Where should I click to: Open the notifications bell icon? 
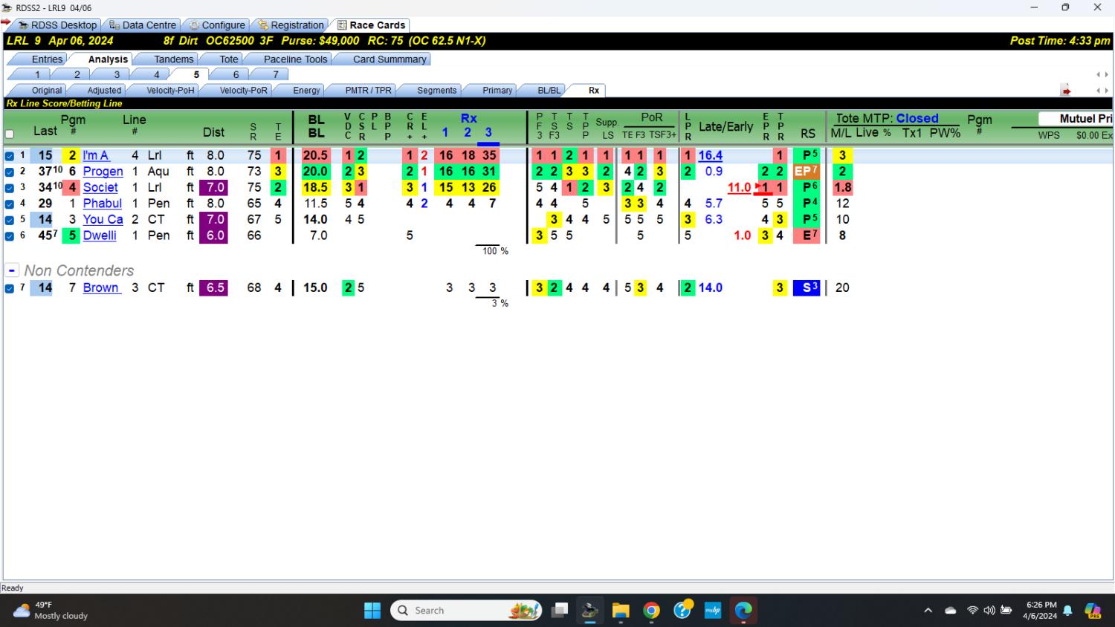pyautogui.click(x=1067, y=611)
